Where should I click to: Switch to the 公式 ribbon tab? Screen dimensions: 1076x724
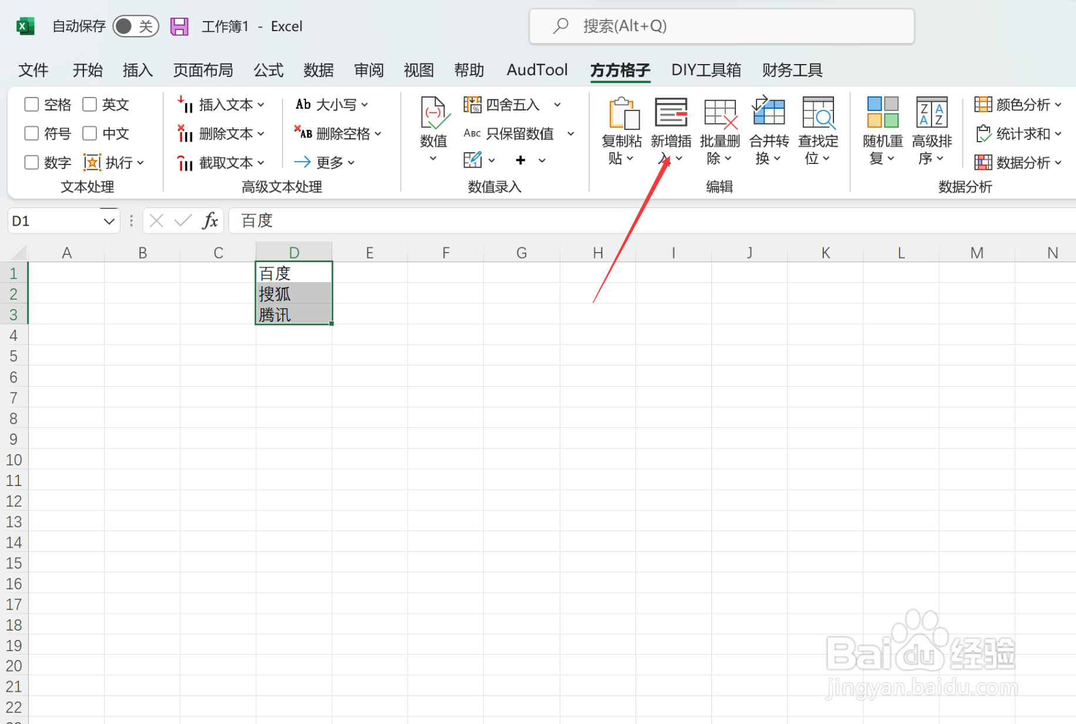pos(268,71)
